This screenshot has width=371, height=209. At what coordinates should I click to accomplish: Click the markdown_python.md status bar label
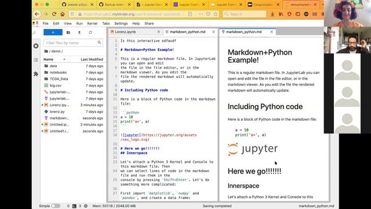pos(317,206)
